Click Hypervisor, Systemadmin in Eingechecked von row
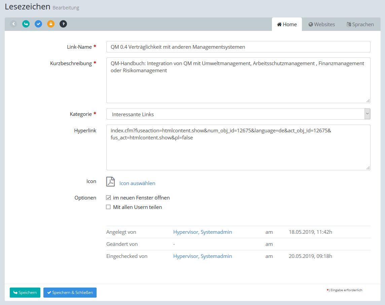Viewport: 385px width, 305px height. point(203,256)
